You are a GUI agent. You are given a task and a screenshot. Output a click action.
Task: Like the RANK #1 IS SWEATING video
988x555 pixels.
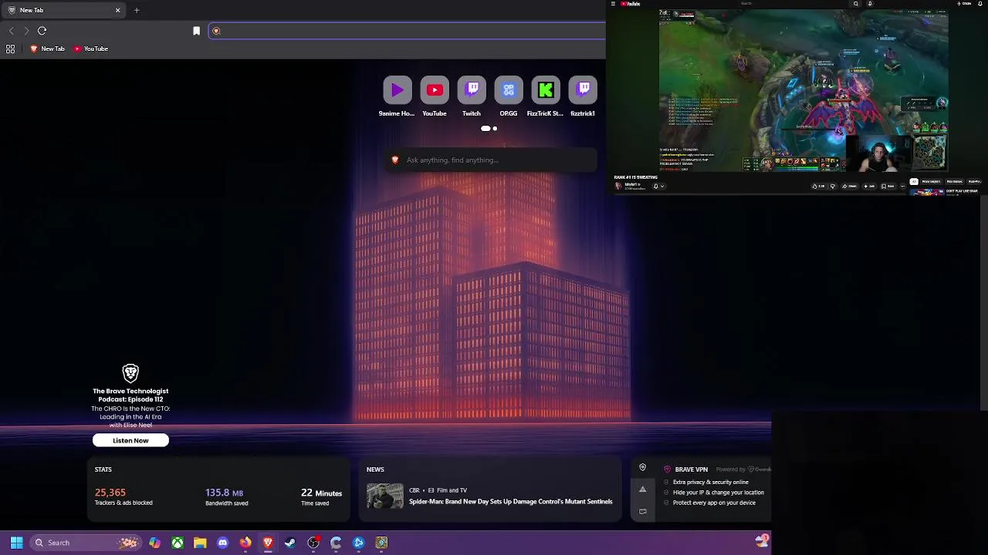coord(818,186)
